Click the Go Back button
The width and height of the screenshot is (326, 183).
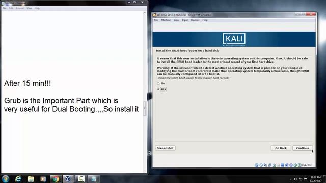[x=281, y=148]
